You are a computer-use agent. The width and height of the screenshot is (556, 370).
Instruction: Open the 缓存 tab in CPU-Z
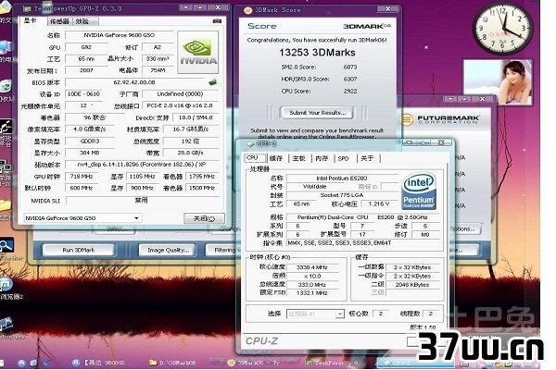(x=276, y=158)
